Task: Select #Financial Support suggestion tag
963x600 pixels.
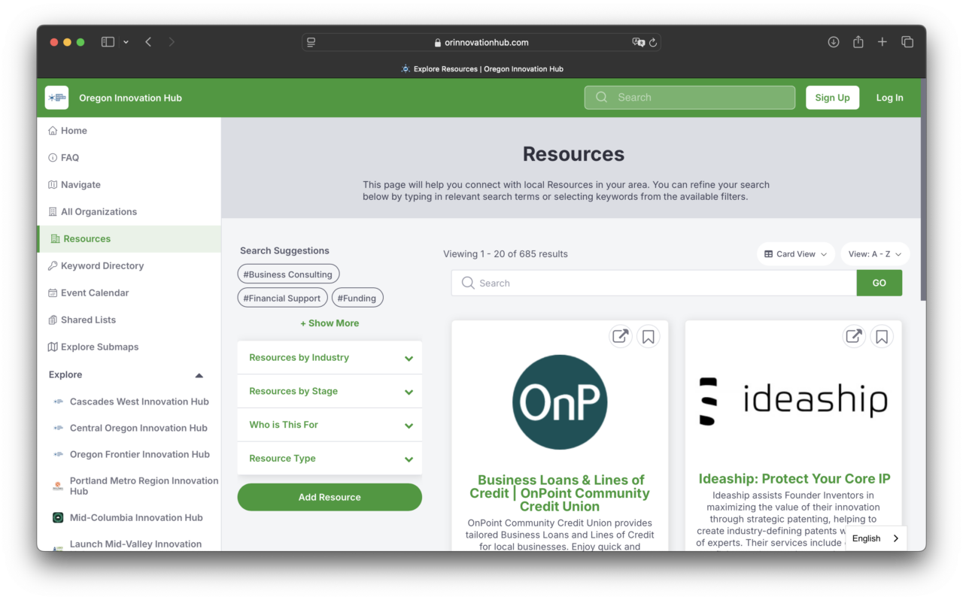Action: click(x=282, y=298)
